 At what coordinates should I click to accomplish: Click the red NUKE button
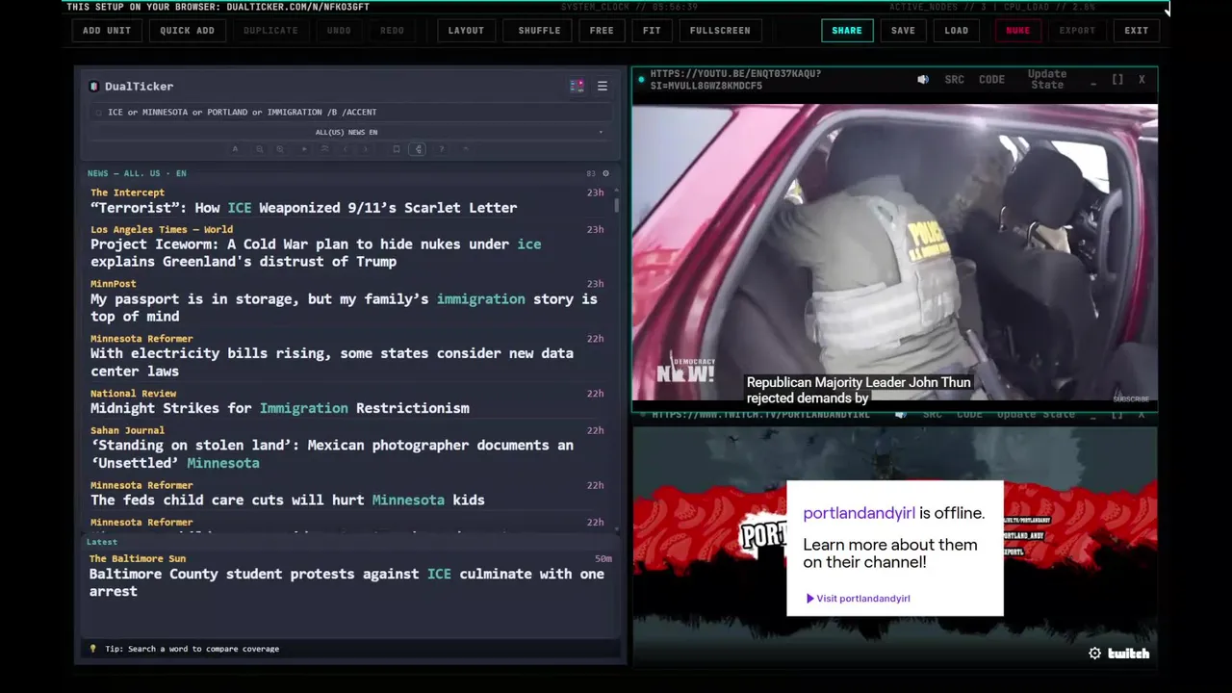[x=1017, y=30]
